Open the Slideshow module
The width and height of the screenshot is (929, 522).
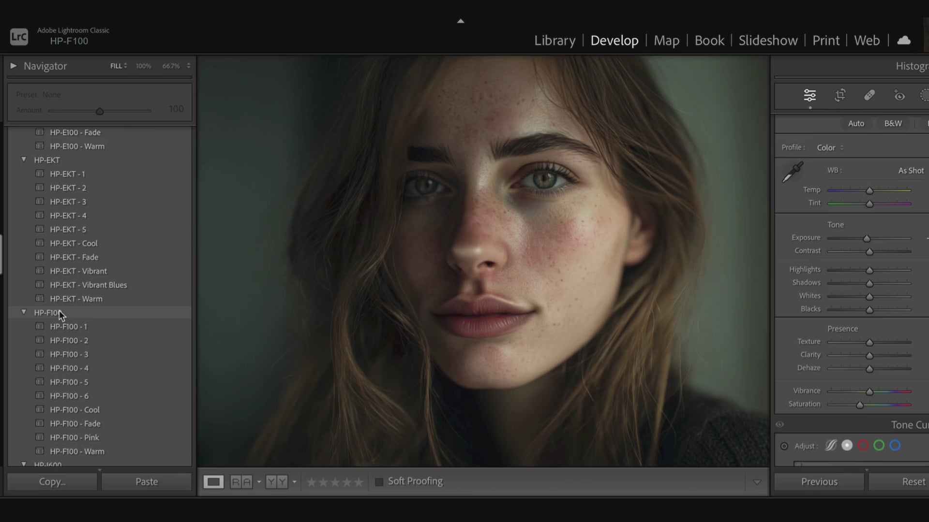click(768, 41)
